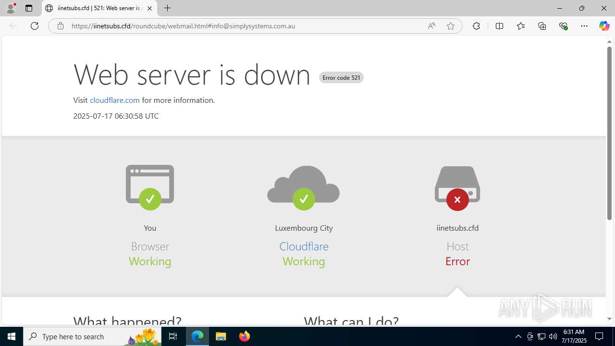Toggle Split screen view
The height and width of the screenshot is (346, 615).
pyautogui.click(x=499, y=26)
